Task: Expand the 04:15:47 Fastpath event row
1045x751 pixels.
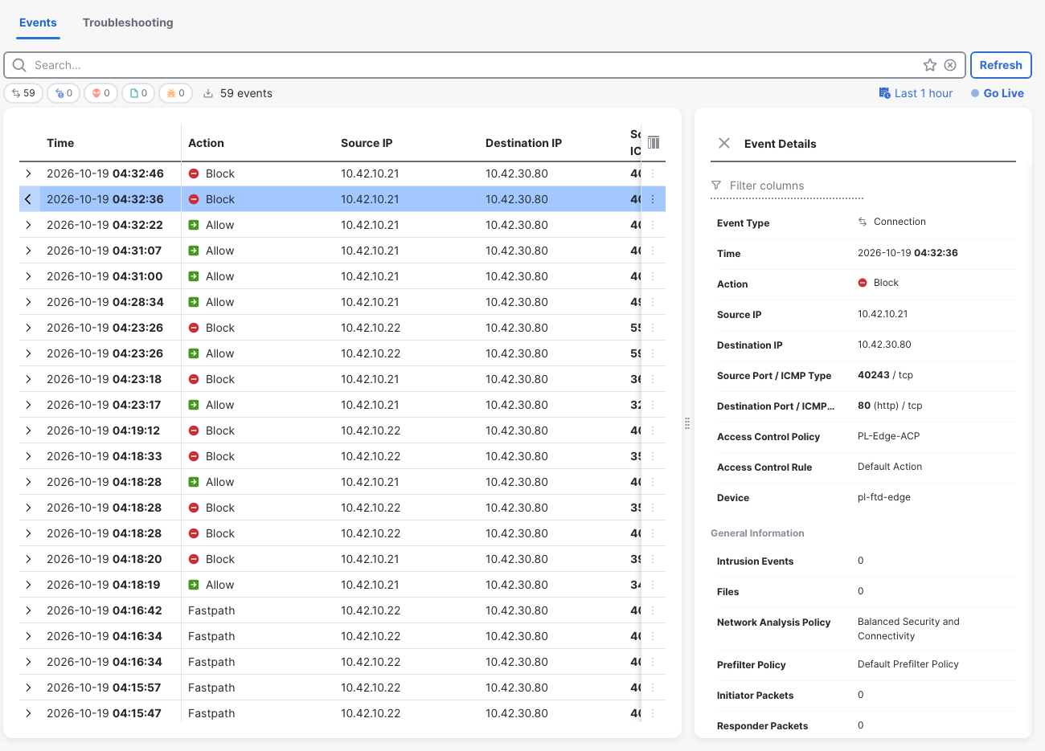Action: pos(28,713)
